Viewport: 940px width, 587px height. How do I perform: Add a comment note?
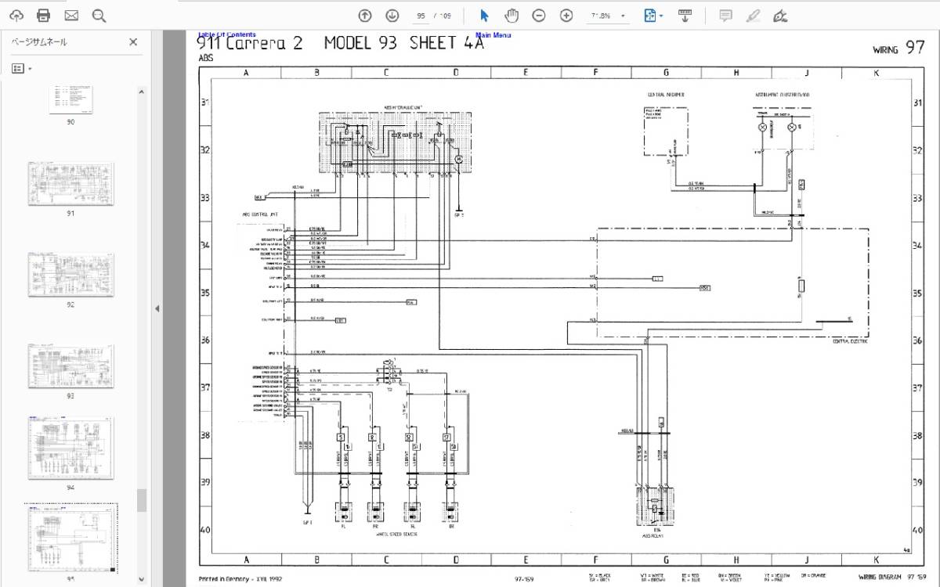[726, 16]
